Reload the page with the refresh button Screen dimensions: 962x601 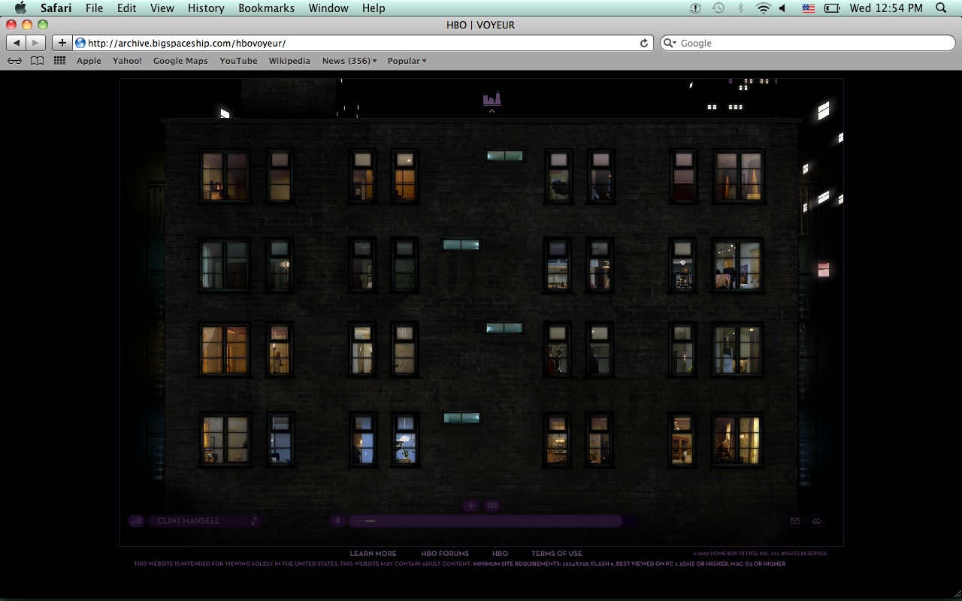[x=644, y=44]
